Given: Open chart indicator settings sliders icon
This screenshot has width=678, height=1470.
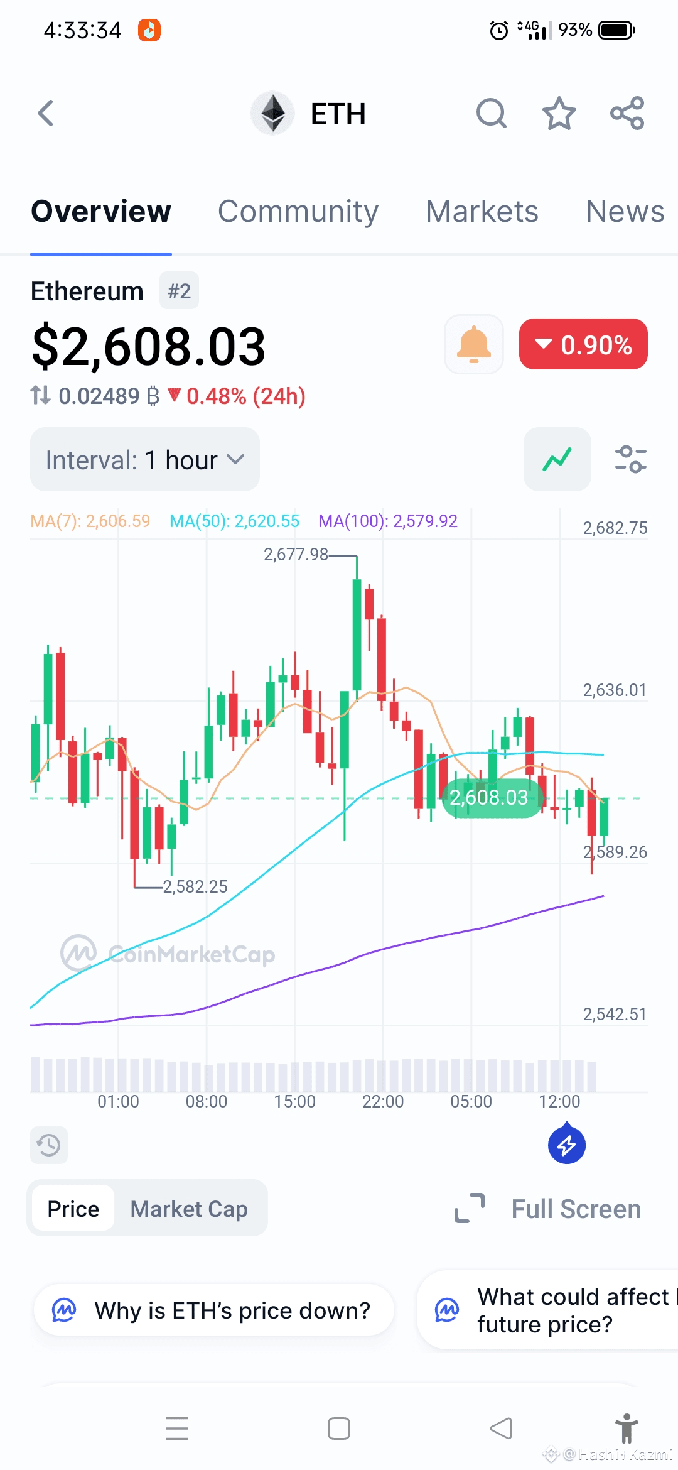Looking at the screenshot, I should coord(630,459).
